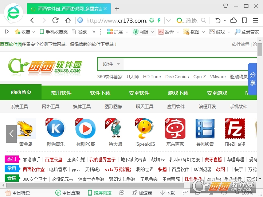This screenshot has width=263, height=197.
Task: Open a new tab with plus button
Action: (117, 9)
